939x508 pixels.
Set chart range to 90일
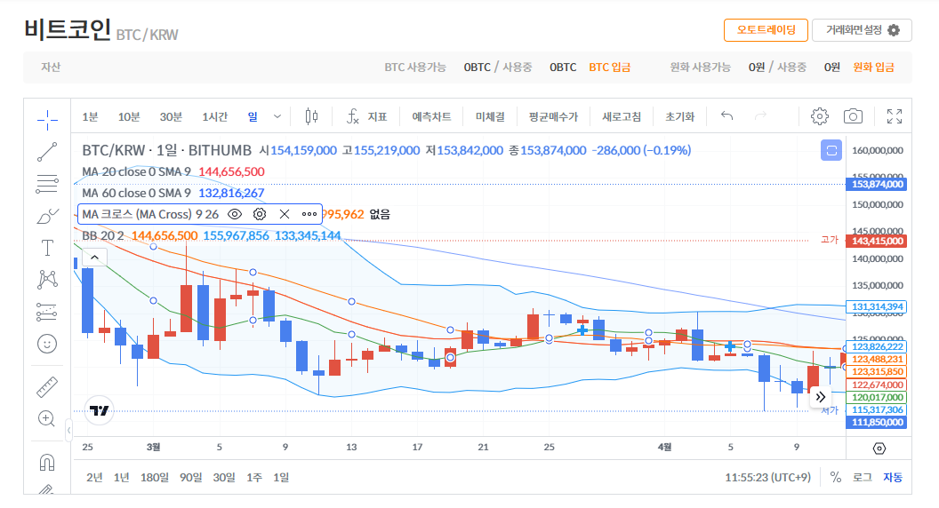tap(191, 477)
